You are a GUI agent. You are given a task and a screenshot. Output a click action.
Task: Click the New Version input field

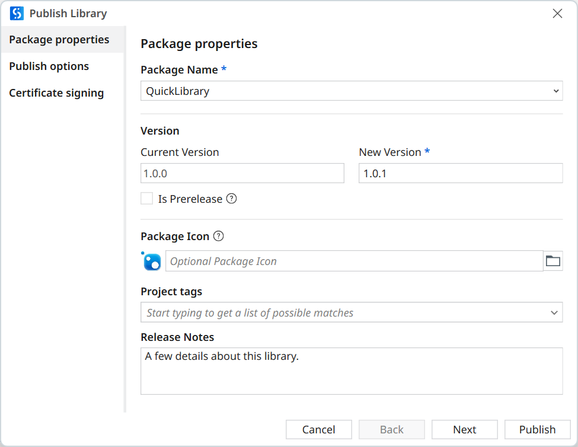(x=460, y=174)
